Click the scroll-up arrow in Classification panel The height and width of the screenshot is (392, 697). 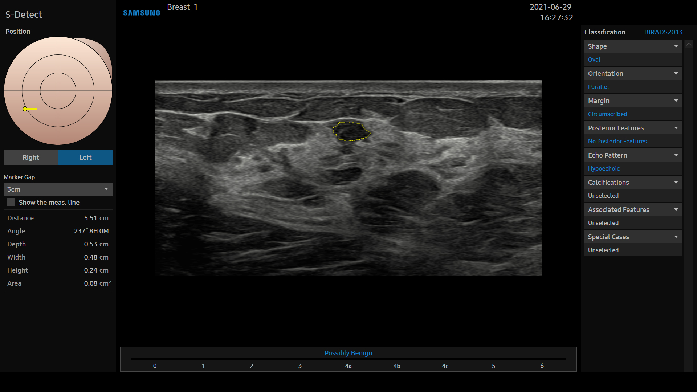tap(689, 44)
